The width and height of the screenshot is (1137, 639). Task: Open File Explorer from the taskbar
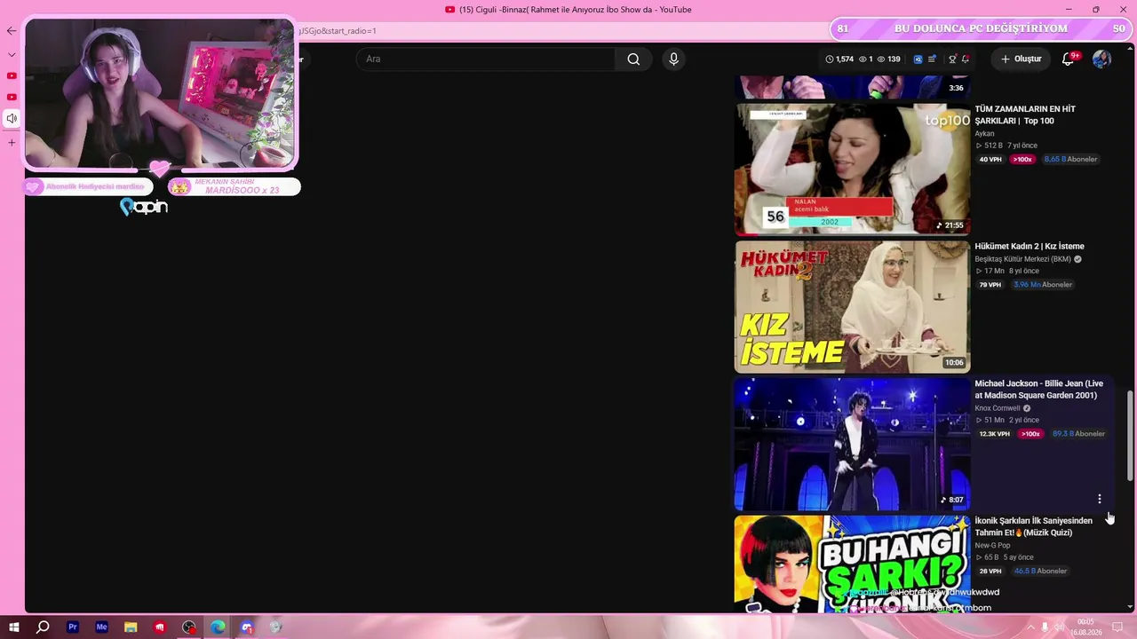tap(131, 627)
